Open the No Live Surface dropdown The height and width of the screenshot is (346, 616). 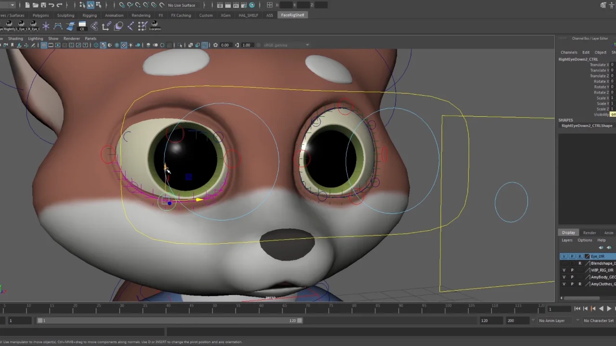click(182, 5)
